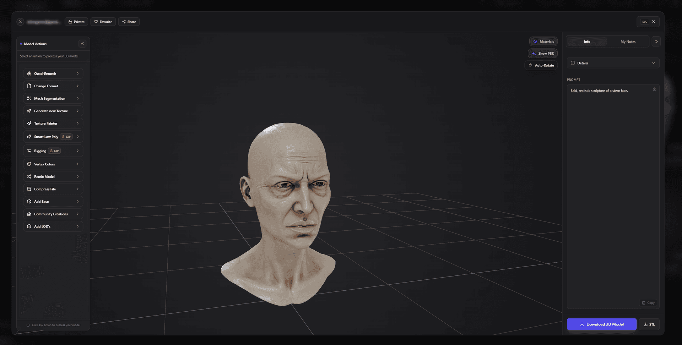
Task: Mark this model as Favorite
Action: tap(103, 22)
